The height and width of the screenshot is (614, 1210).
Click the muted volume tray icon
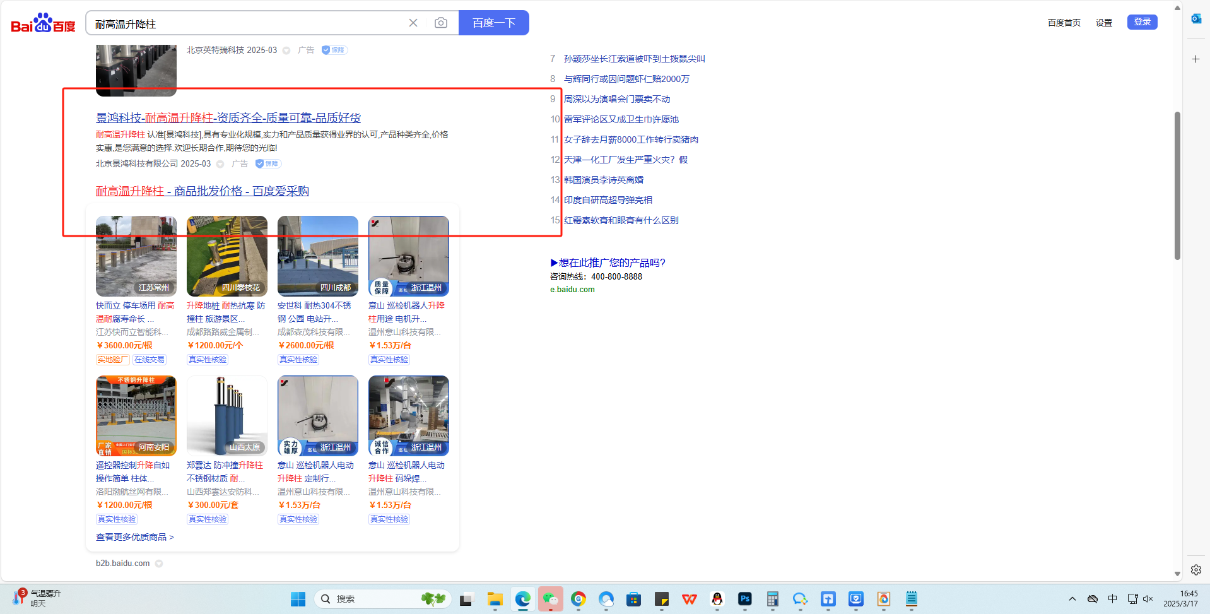click(1148, 599)
